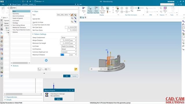Open Maximum Distance unit dropdown
The image size is (185, 104).
(73, 55)
